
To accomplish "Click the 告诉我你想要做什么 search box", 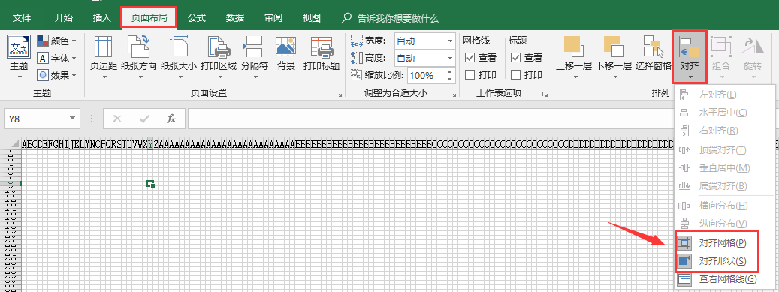I will (390, 18).
